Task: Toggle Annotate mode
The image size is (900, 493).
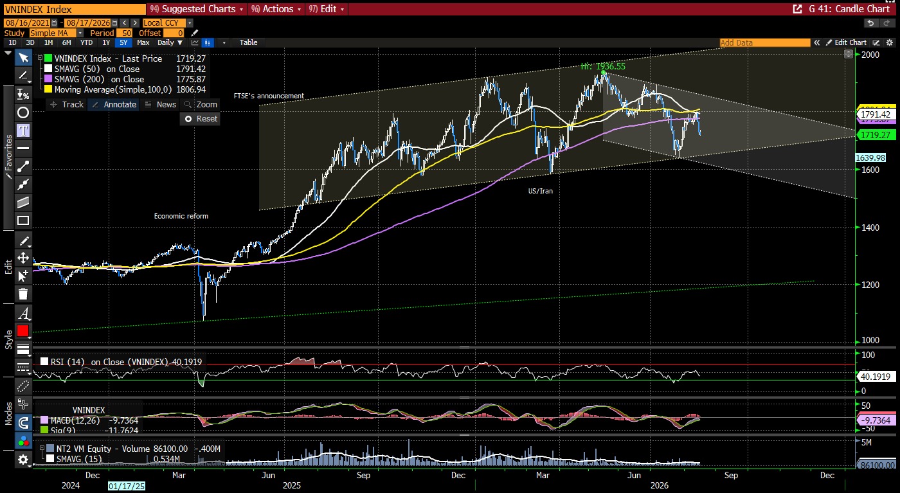Action: [x=114, y=104]
